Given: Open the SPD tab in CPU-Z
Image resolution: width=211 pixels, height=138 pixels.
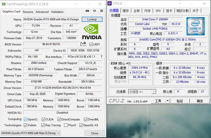Looking at the screenshot, I should [158, 11].
